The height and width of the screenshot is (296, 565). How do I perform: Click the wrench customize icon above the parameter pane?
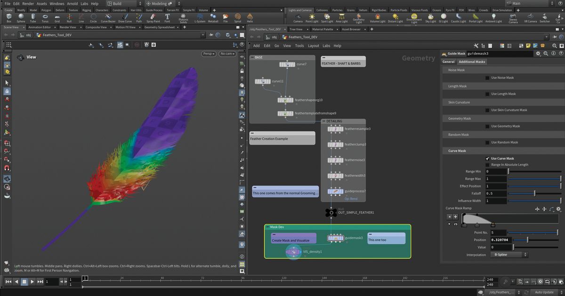pos(477,46)
